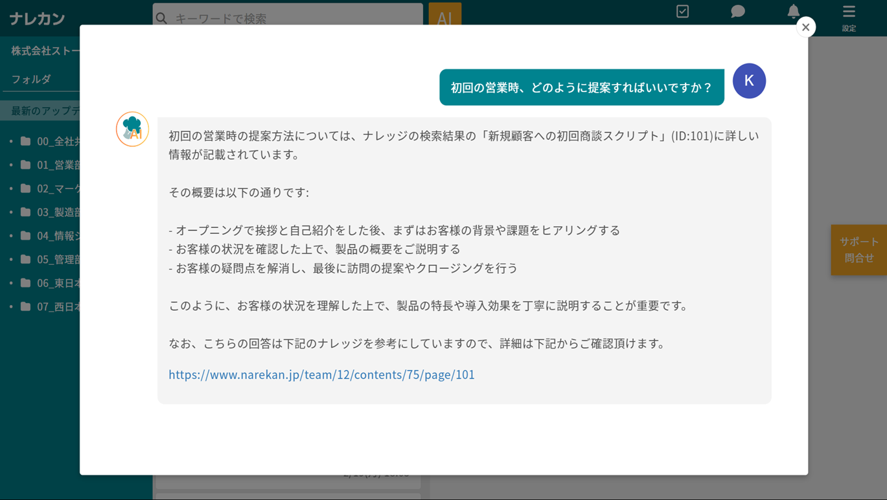The height and width of the screenshot is (500, 887).
Task: Click the bullet starting オープニングで挨拶
Action: 395,230
